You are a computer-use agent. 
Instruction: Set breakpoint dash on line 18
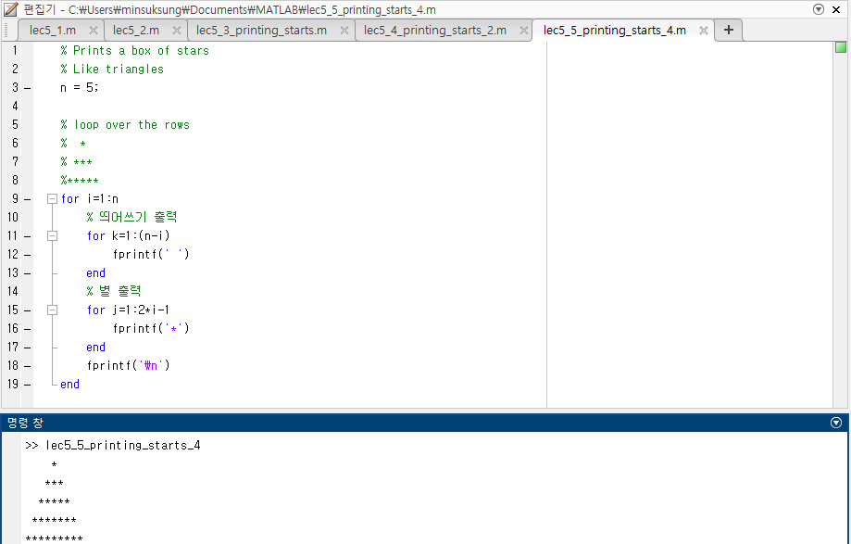coord(27,366)
